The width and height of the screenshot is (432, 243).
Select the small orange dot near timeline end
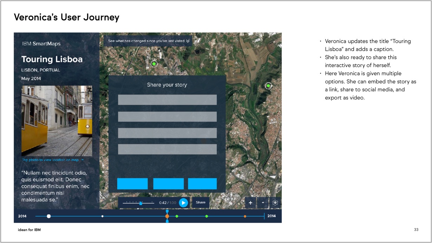point(245,216)
